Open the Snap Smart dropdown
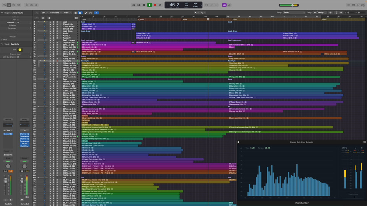The width and height of the screenshot is (367, 206). 294,13
